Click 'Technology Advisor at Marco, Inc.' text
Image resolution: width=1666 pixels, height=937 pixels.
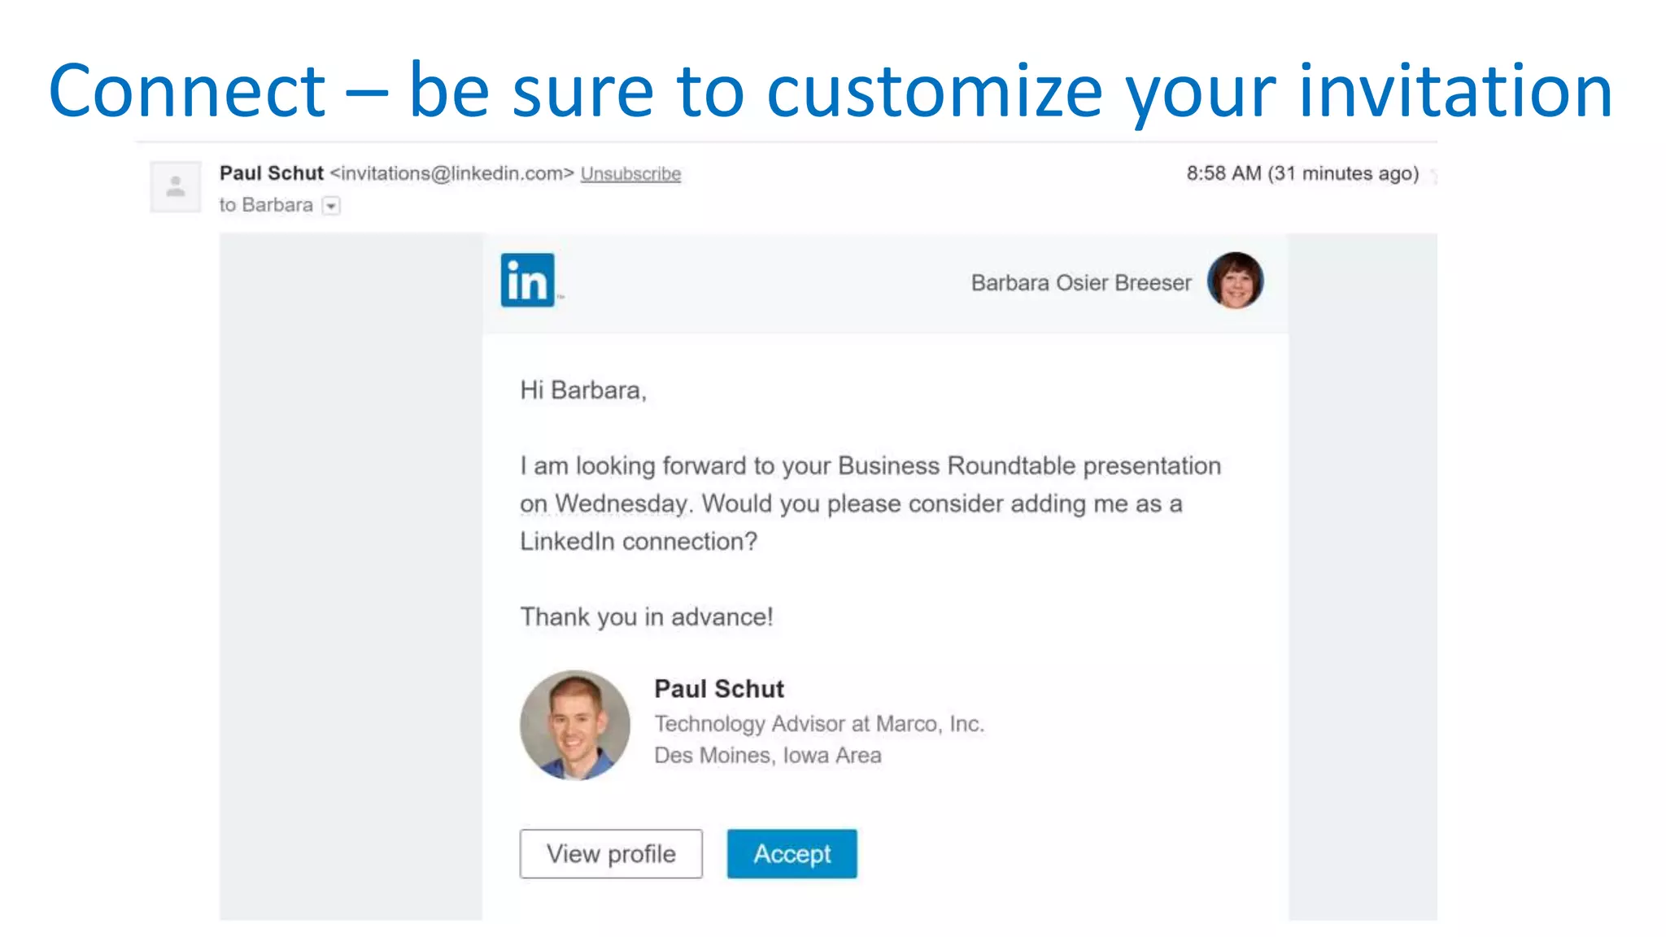(x=819, y=724)
